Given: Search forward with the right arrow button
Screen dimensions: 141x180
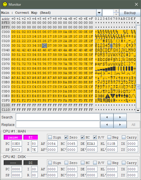Looking at the screenshot, I should pyautogui.click(x=120, y=117).
